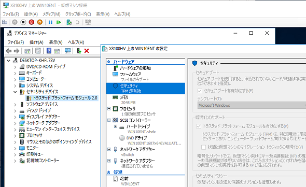306x187 pixels.
Task: Click the red Shut Down VM icon
Action: 32,22
